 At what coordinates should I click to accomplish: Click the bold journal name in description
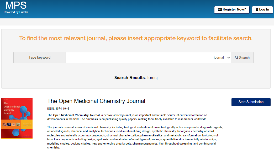point(73,115)
